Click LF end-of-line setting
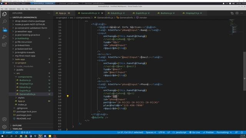Viewport: 246px width, 138px height. click(168, 132)
